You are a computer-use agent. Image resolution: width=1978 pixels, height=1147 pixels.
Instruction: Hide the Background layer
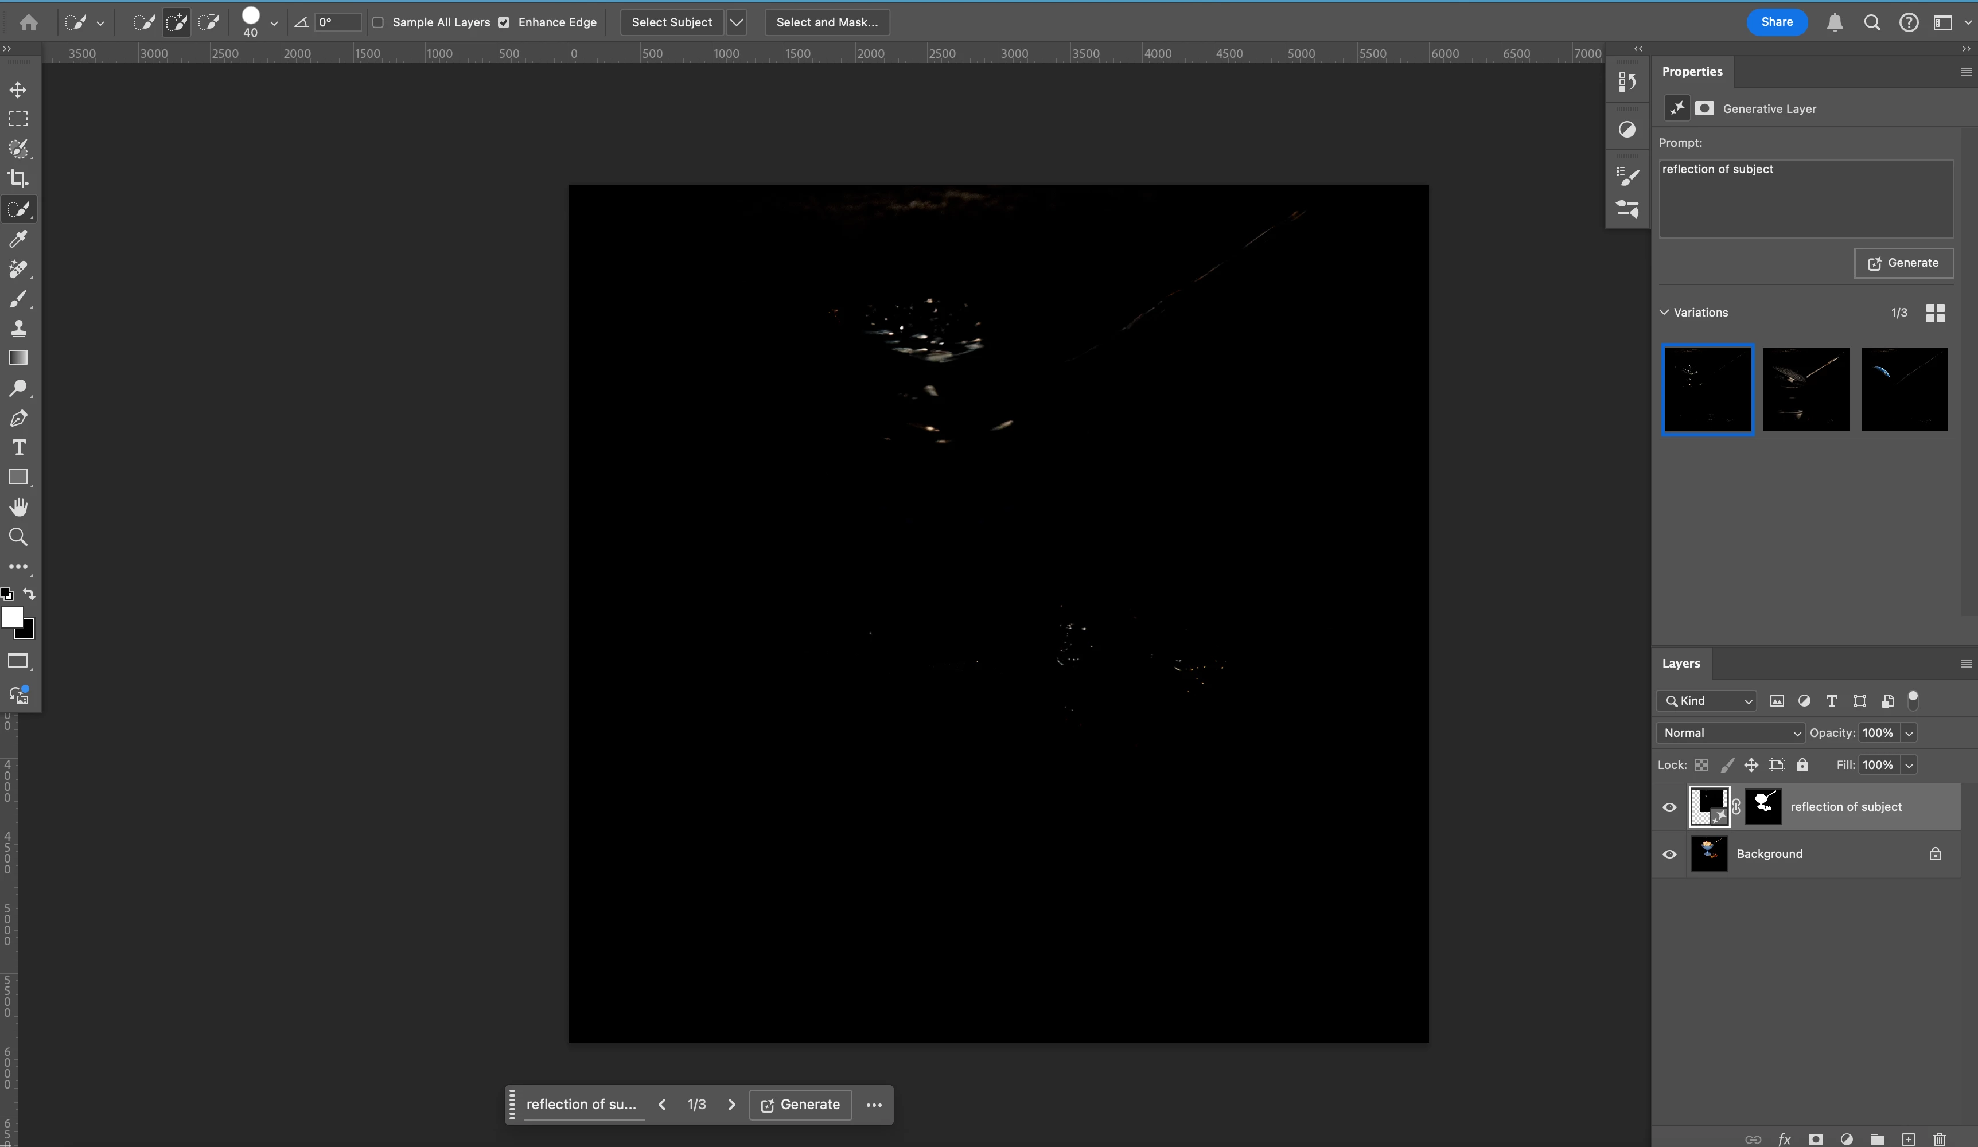[1669, 855]
